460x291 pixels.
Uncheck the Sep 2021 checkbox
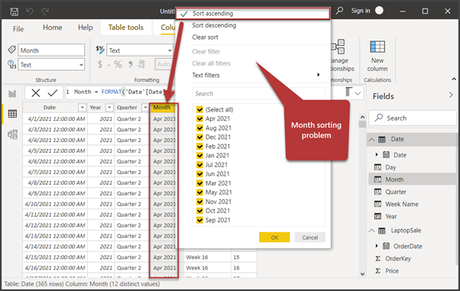199,220
